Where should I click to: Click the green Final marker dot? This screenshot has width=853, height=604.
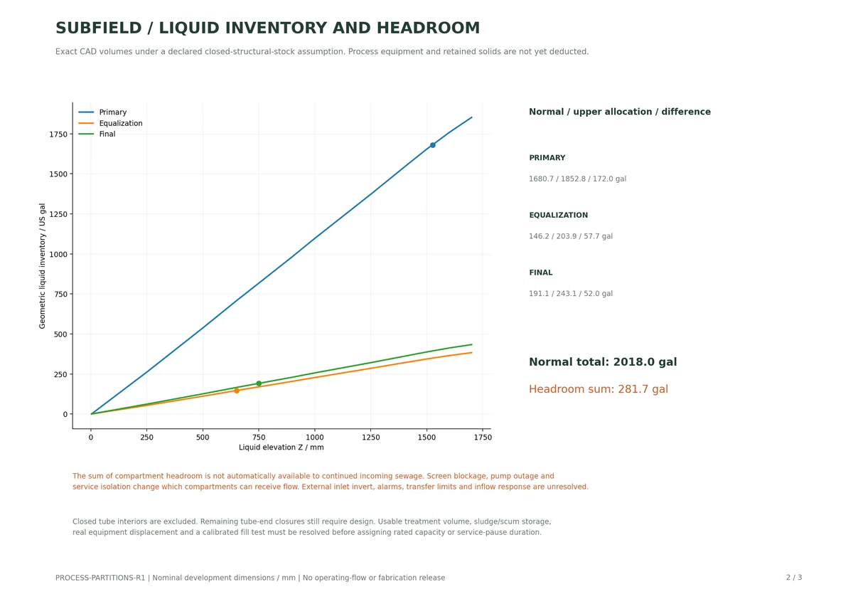pos(259,383)
